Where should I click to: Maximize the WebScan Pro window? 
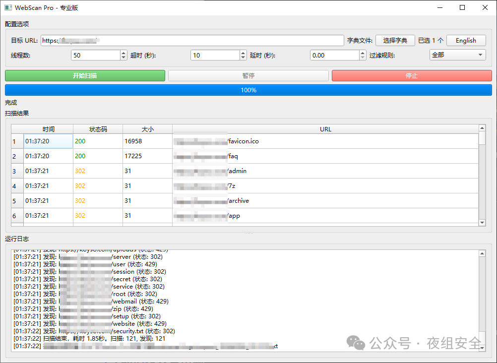click(462, 7)
